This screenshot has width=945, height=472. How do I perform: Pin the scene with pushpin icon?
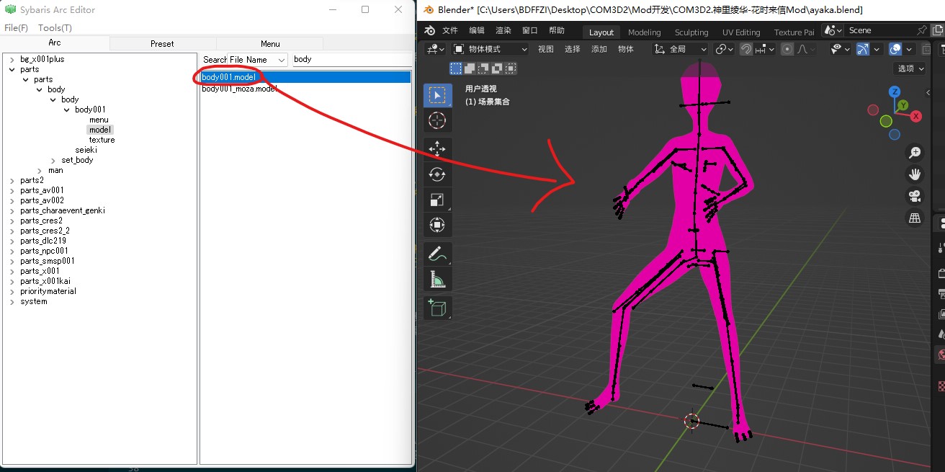[x=921, y=30]
